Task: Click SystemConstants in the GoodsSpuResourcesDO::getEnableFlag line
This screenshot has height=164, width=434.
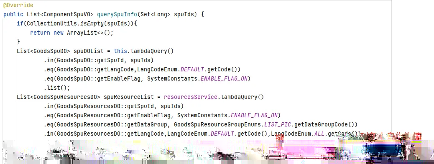Action: (x=202, y=115)
